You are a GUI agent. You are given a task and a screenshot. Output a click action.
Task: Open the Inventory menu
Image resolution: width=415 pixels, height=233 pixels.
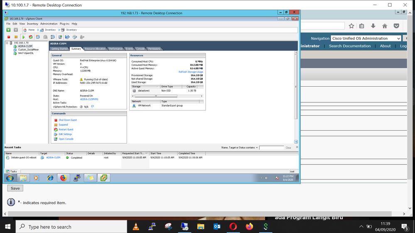tap(32, 24)
